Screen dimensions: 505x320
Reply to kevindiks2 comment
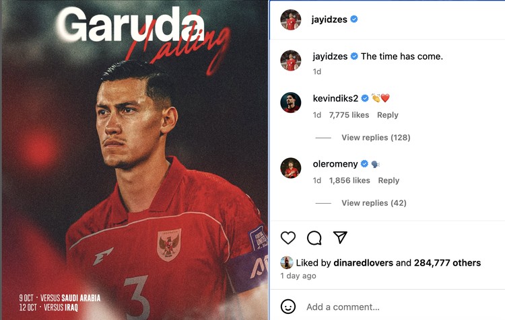[x=388, y=115]
